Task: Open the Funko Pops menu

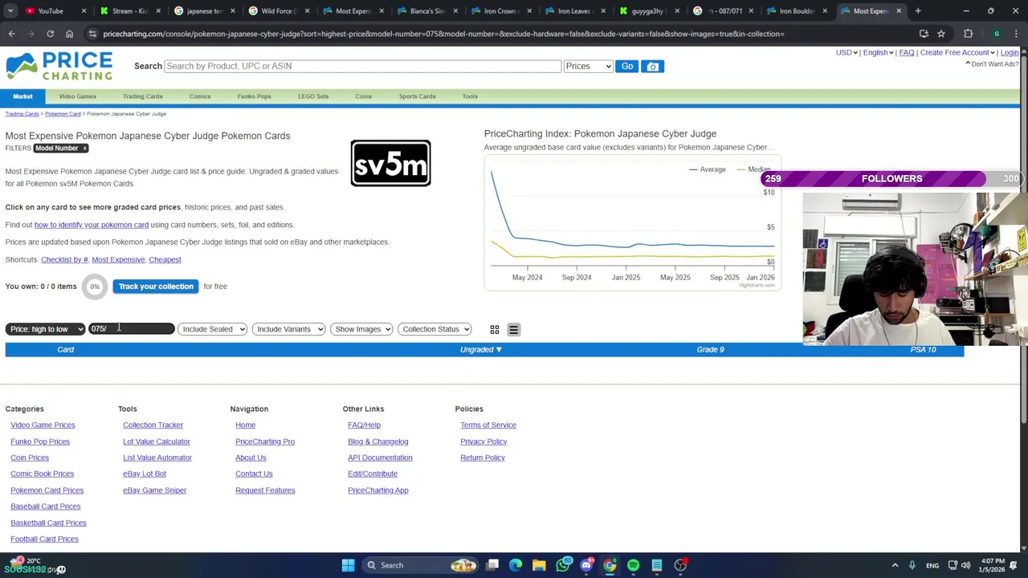Action: tap(254, 96)
